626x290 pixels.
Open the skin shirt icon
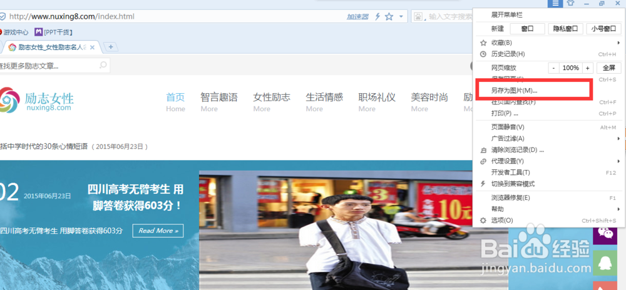coord(570,4)
